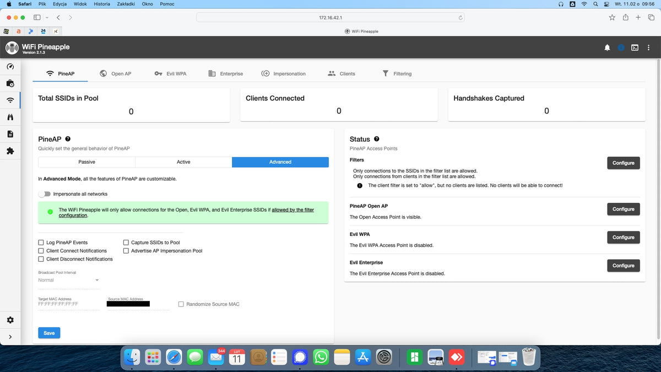Select Active PineAP mode
This screenshot has height=372, width=661.
pyautogui.click(x=183, y=162)
